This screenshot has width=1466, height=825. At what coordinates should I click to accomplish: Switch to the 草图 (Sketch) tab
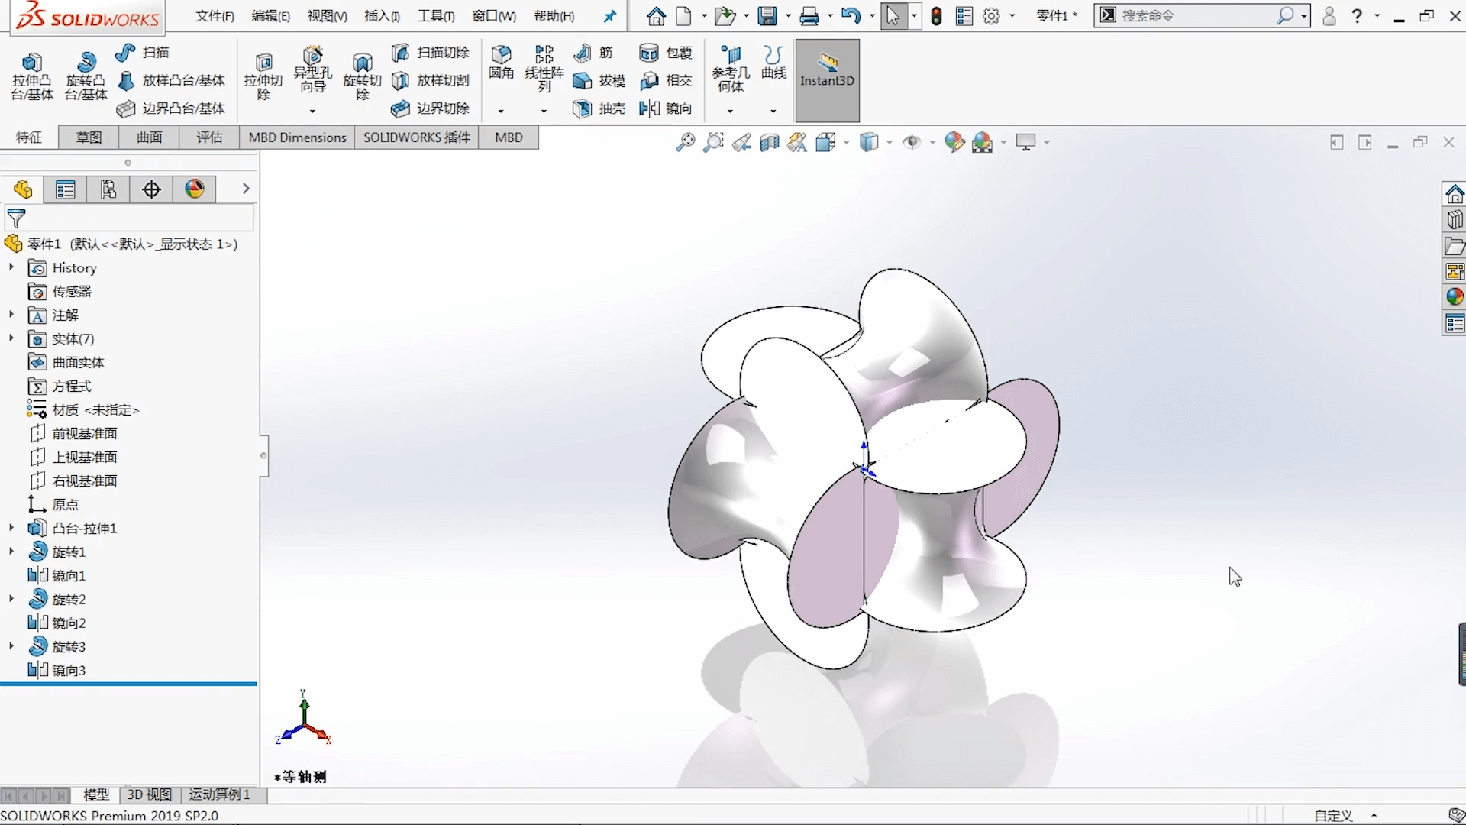coord(88,137)
